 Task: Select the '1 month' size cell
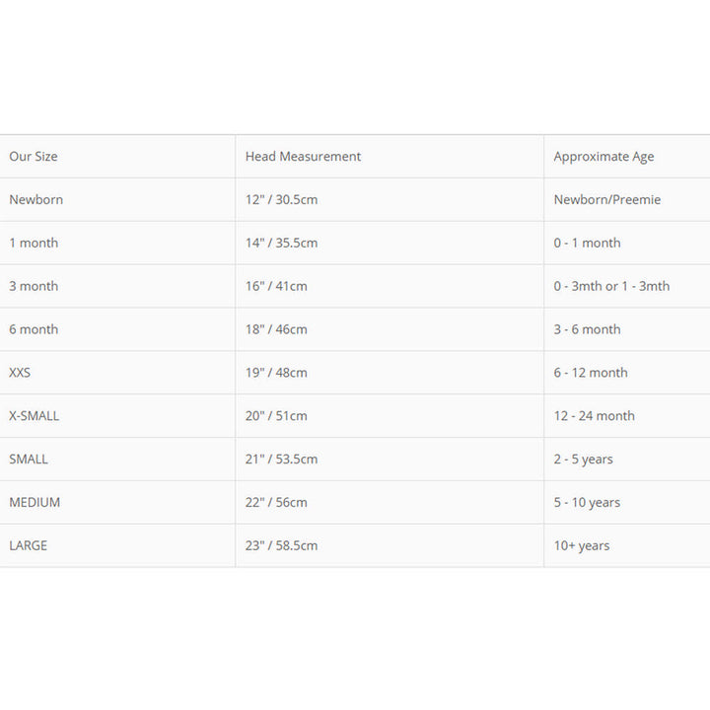34,244
